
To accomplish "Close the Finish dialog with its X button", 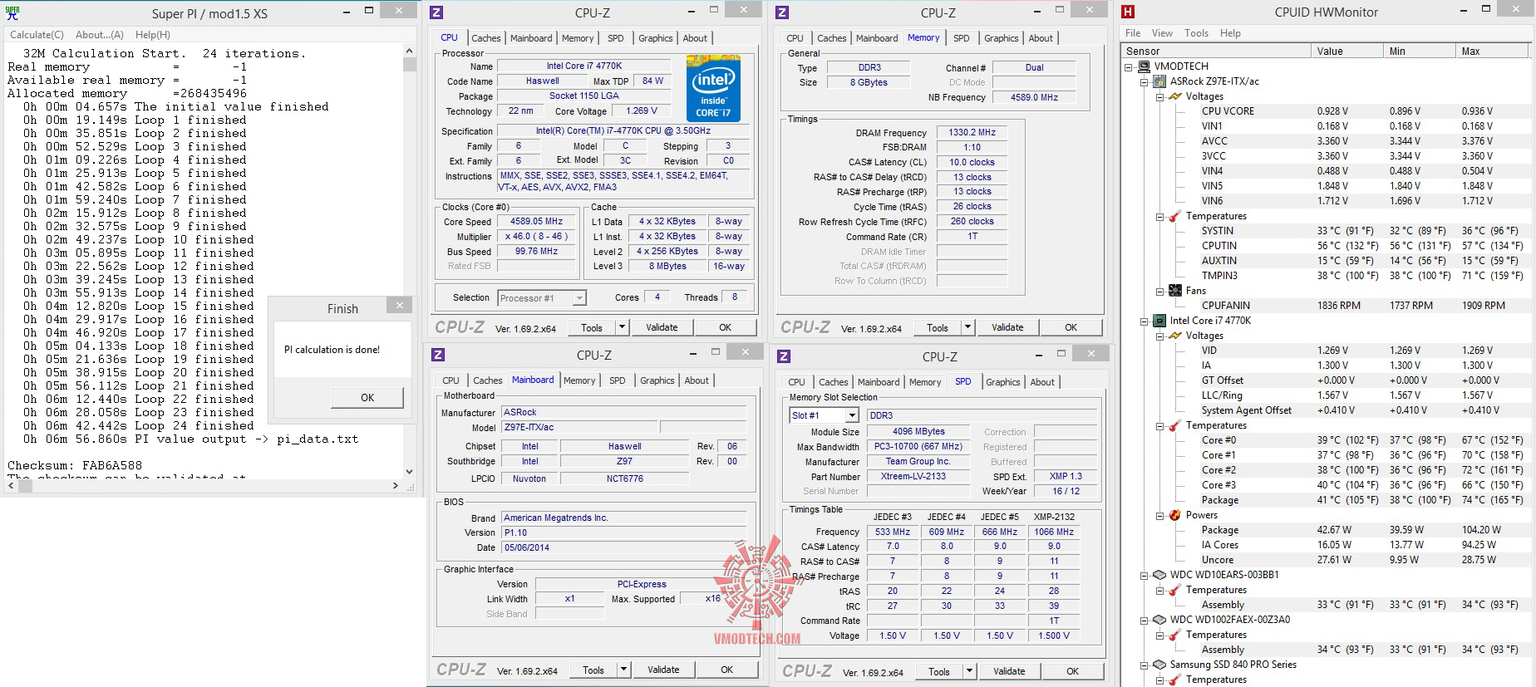I will [x=399, y=306].
